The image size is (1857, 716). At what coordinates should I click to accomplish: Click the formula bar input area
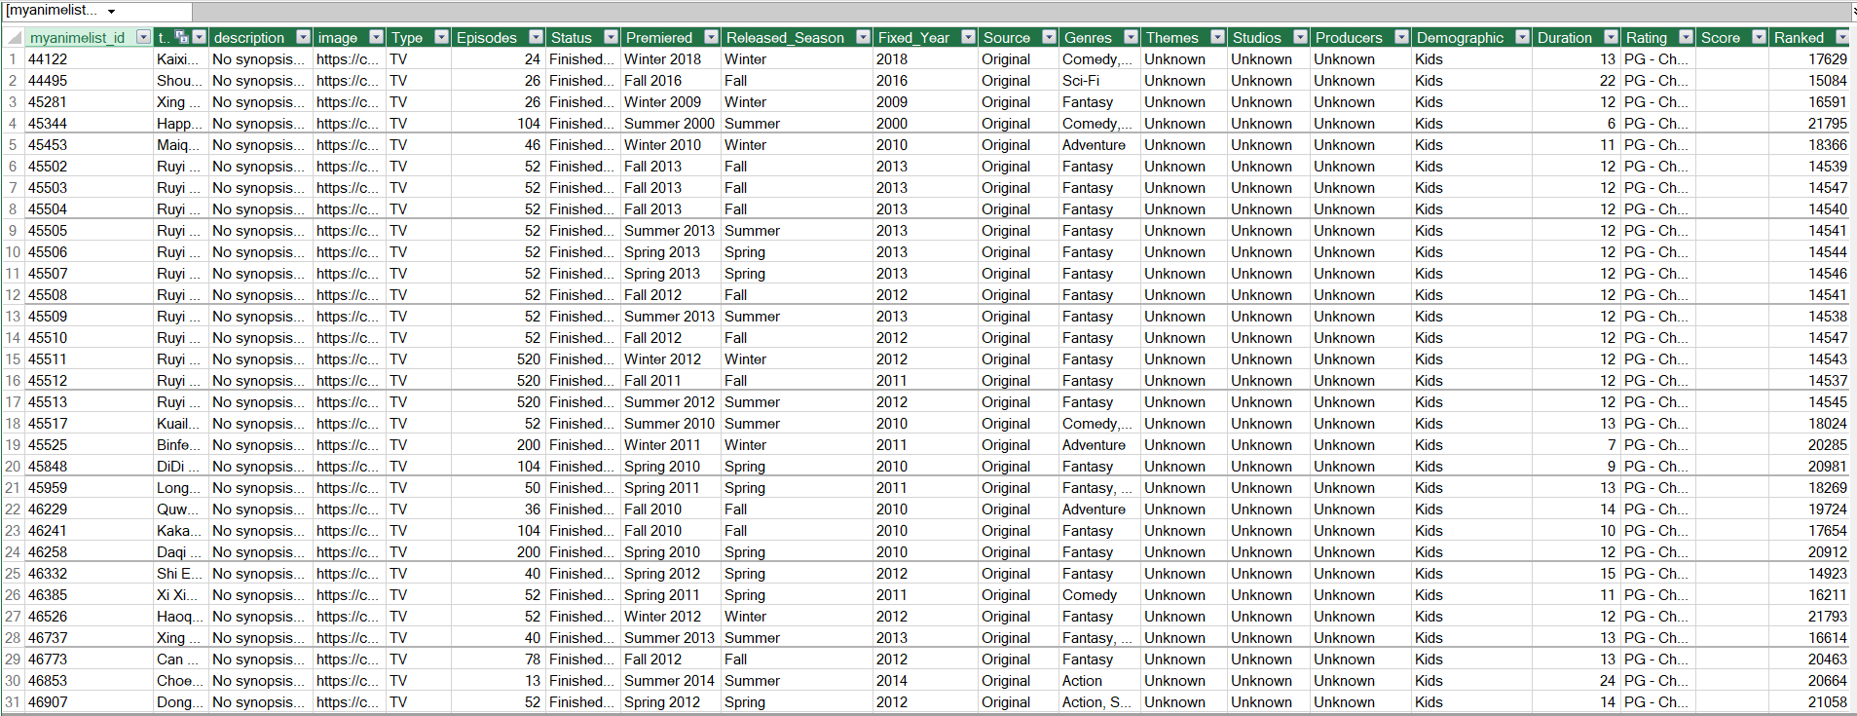pyautogui.click(x=974, y=11)
